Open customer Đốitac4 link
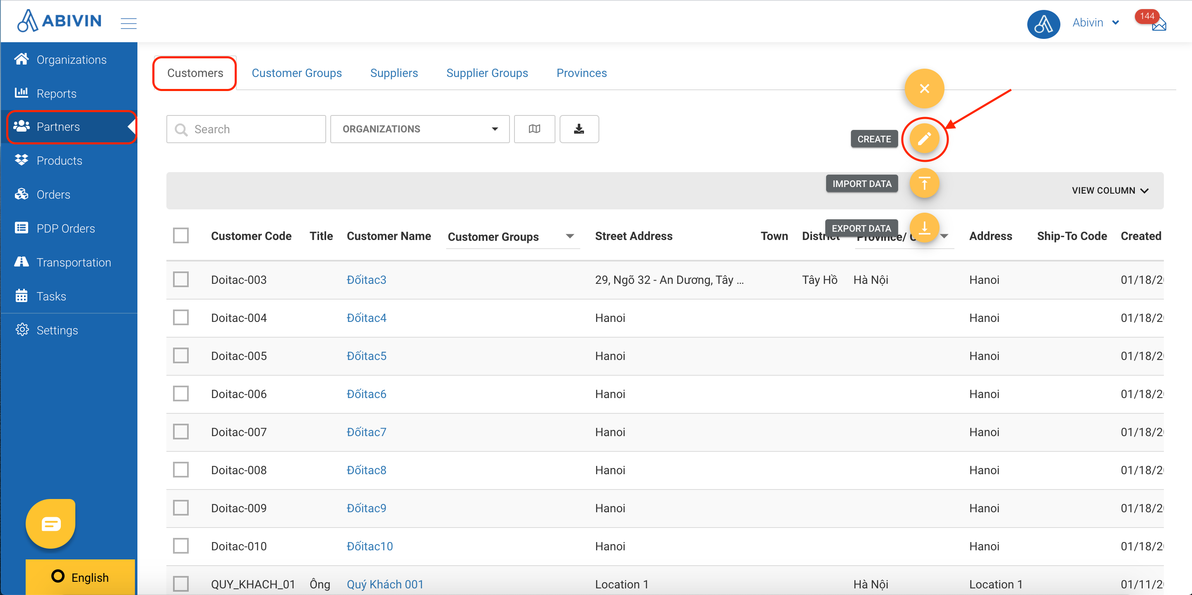The width and height of the screenshot is (1192, 595). click(366, 317)
